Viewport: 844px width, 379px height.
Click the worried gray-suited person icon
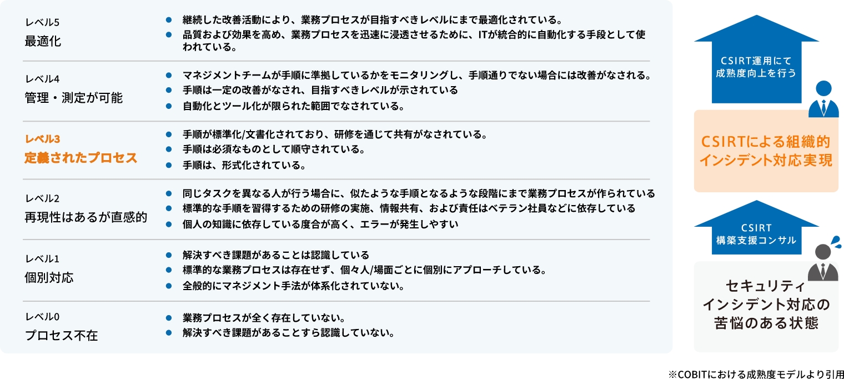pos(823,261)
